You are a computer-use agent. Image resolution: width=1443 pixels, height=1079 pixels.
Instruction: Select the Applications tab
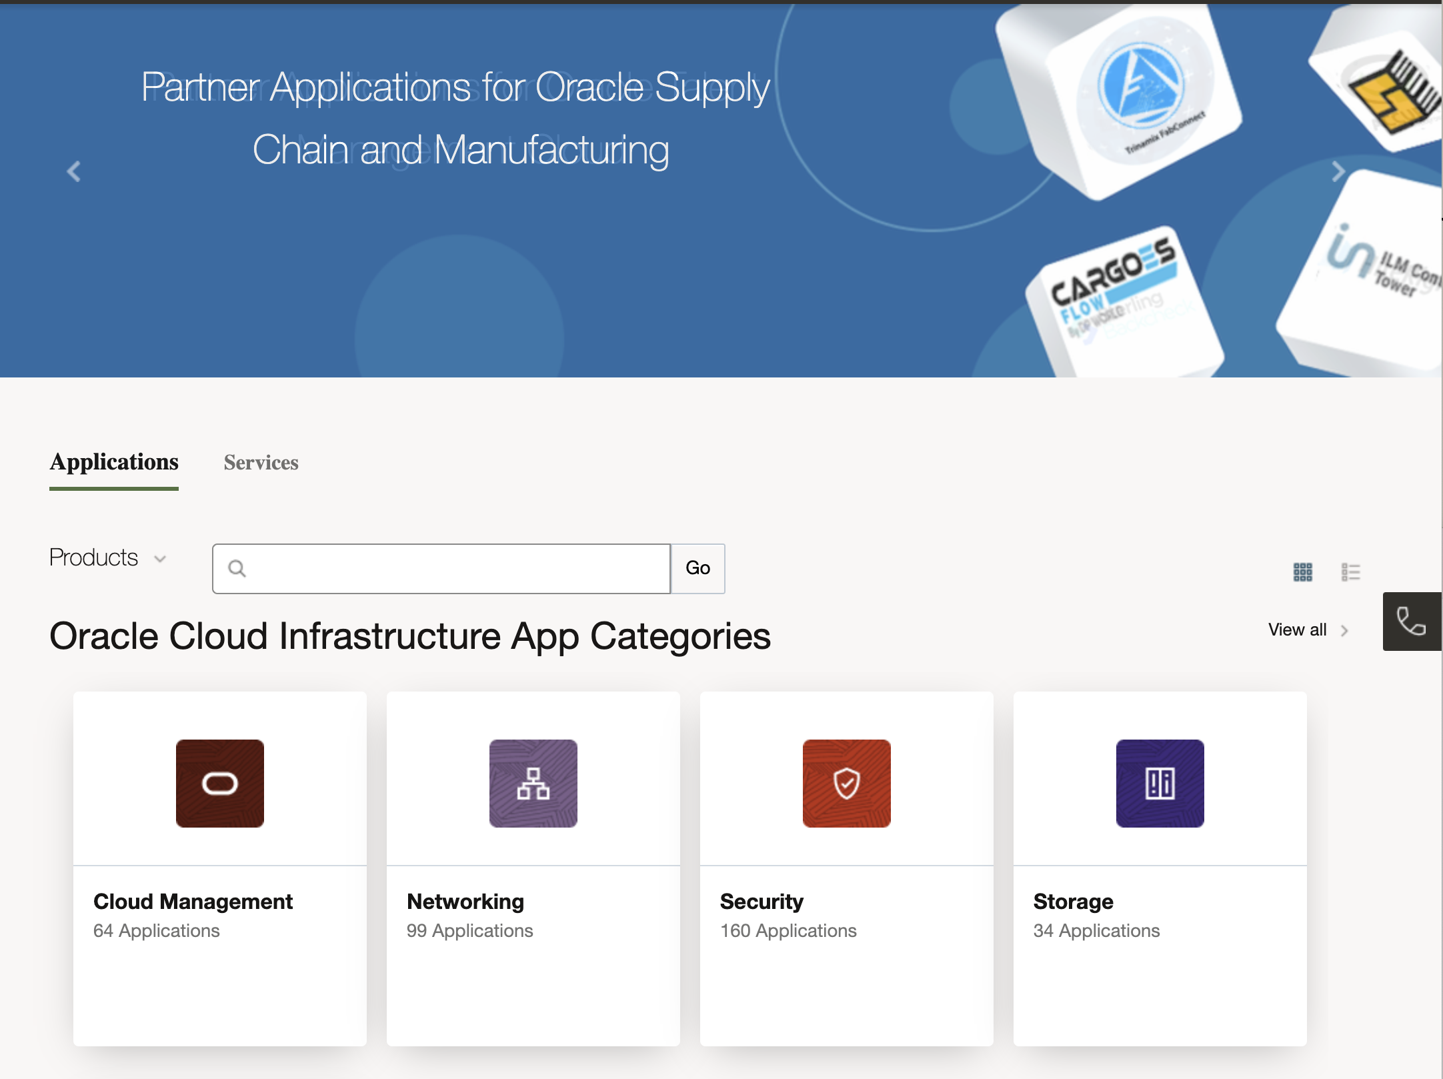coord(114,462)
